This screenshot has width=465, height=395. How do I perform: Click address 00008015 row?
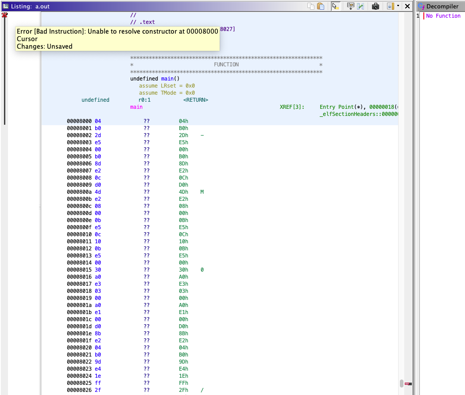coord(79,270)
